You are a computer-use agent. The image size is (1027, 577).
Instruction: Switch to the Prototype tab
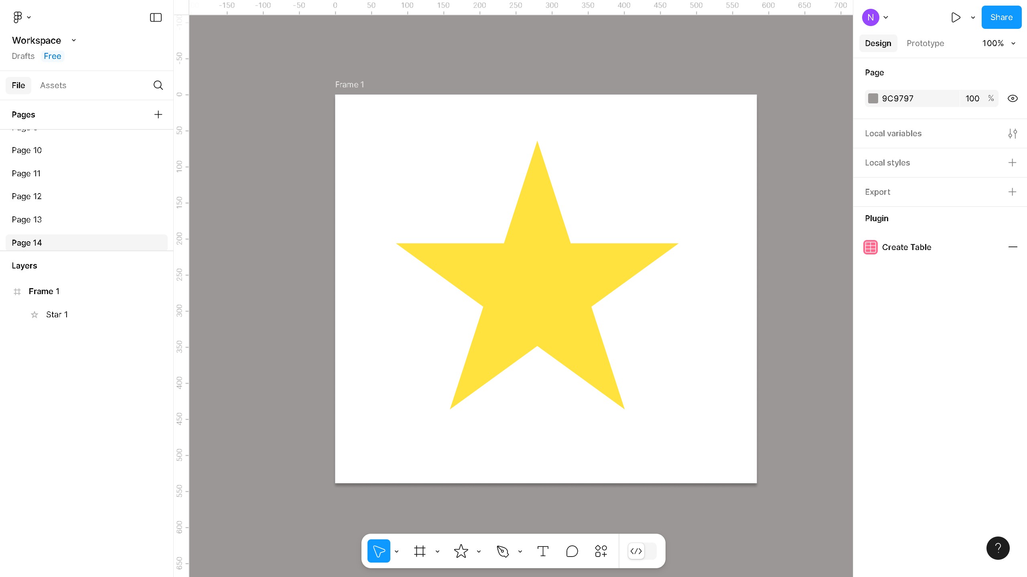pos(925,43)
